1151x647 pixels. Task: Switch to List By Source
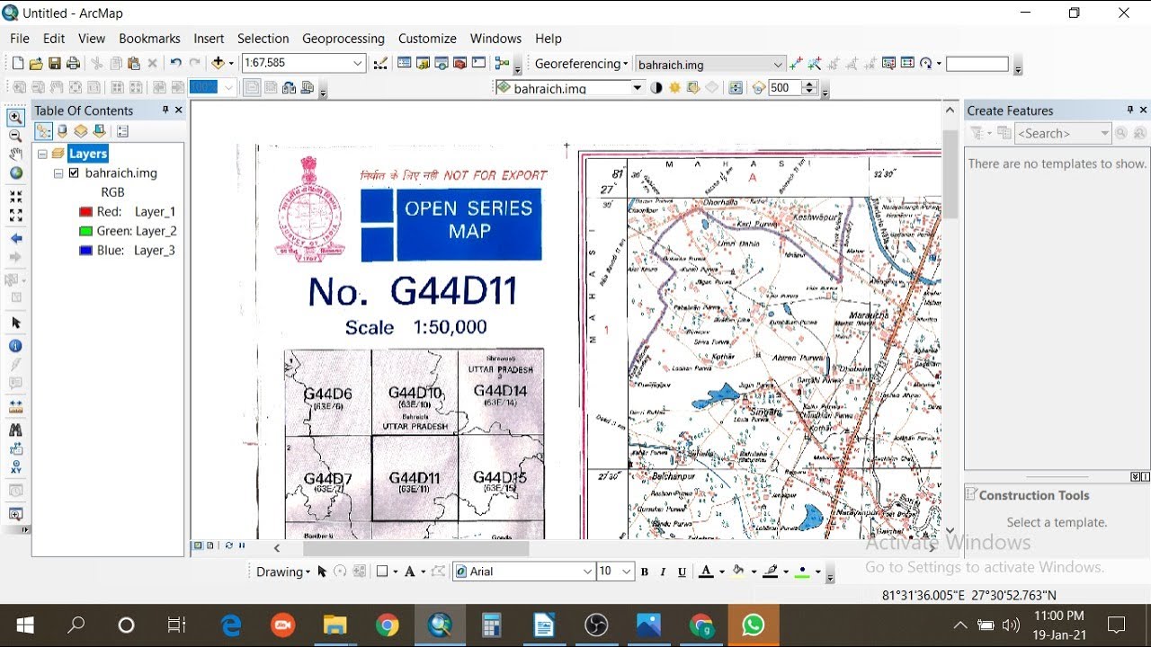tap(62, 131)
